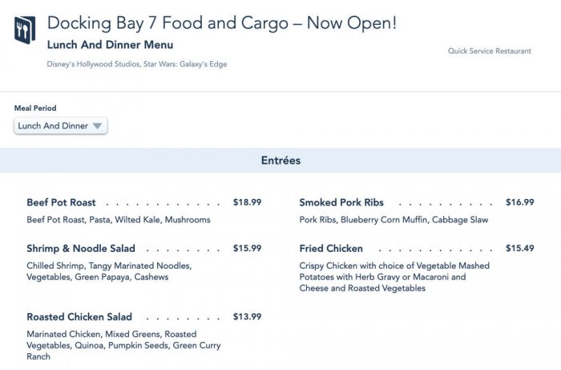Click the Fried Chicken description text

394,277
